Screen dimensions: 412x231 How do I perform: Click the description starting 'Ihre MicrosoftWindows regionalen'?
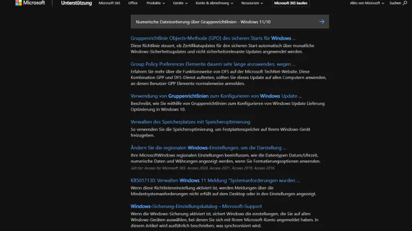(x=225, y=158)
